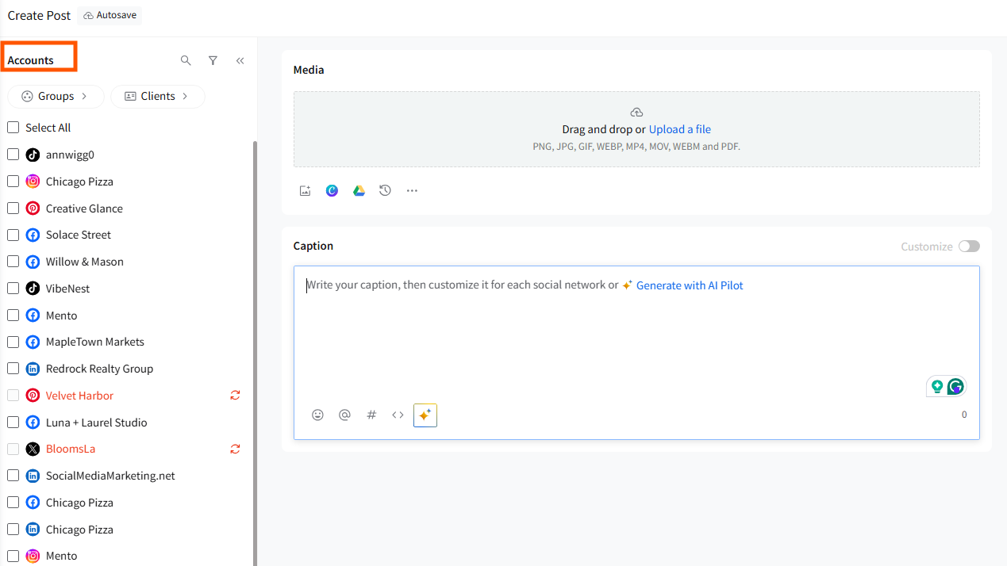Select the Solace Street checkbox
The height and width of the screenshot is (566, 1007).
point(13,235)
